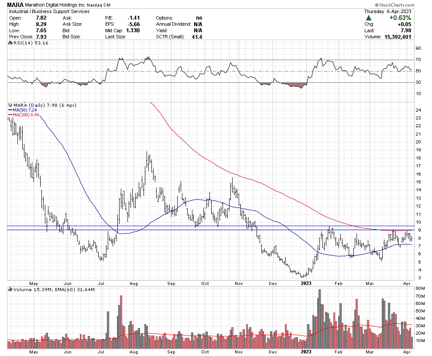The width and height of the screenshot is (432, 356).
Task: Click the Annual Dividend N/A value
Action: 198,24
